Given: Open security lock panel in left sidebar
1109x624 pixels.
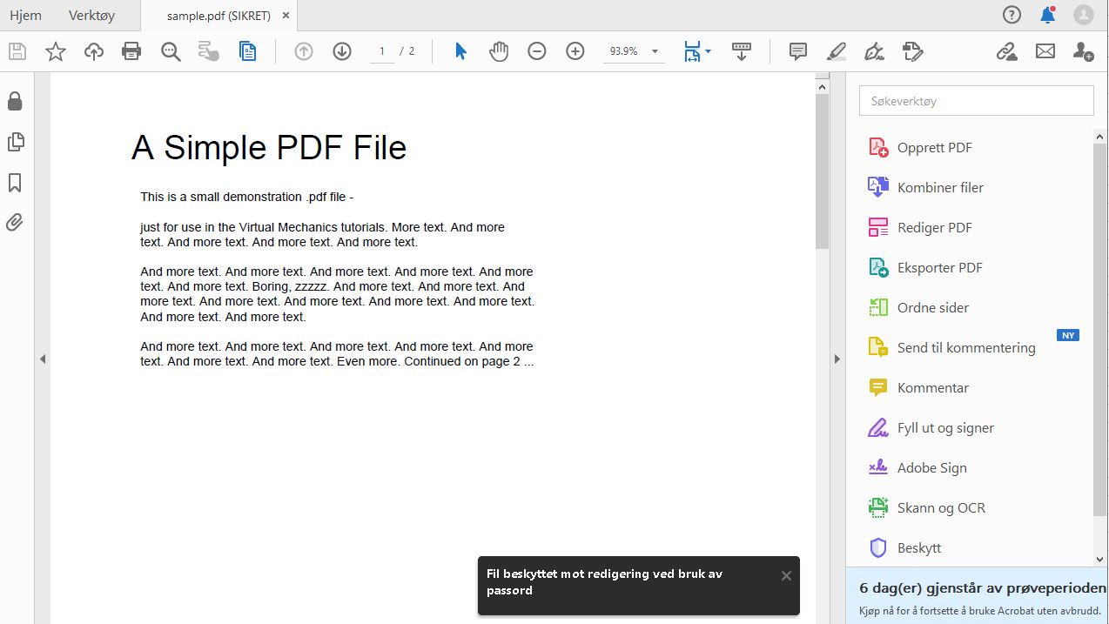Looking at the screenshot, I should (x=15, y=102).
